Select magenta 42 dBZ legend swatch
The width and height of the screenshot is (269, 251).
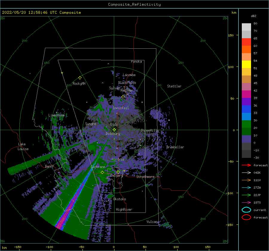coord(246,94)
